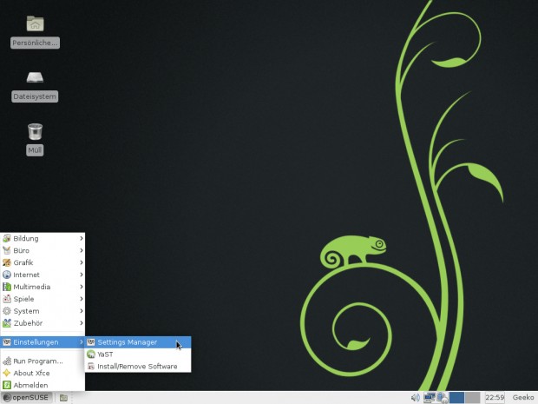Switch to the blue active workspace

[456, 397]
